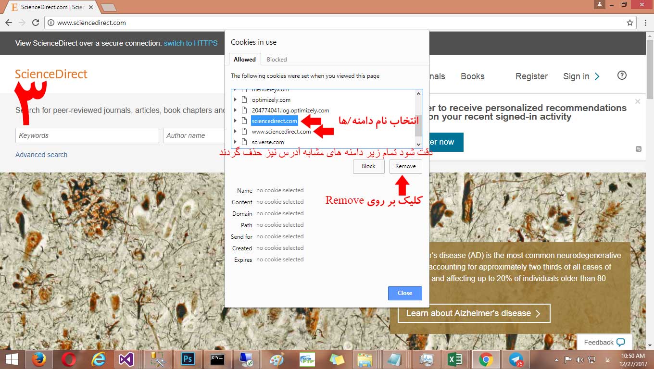654x369 pixels.
Task: Click Learn about Alzheimer's disease button
Action: click(474, 313)
